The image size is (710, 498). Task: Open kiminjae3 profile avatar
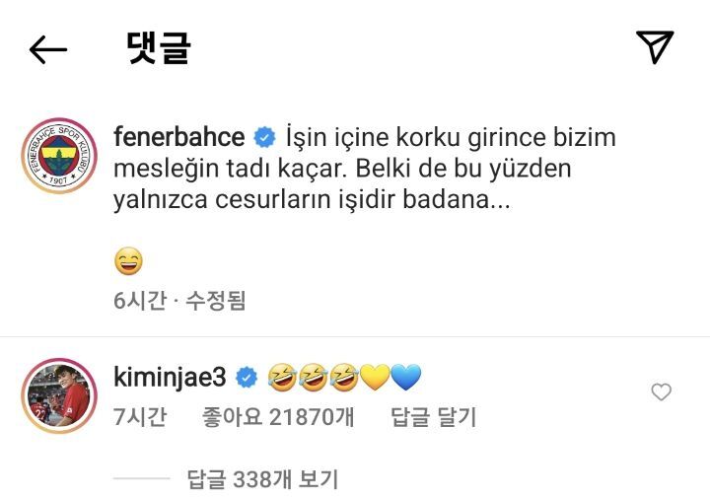(x=58, y=396)
